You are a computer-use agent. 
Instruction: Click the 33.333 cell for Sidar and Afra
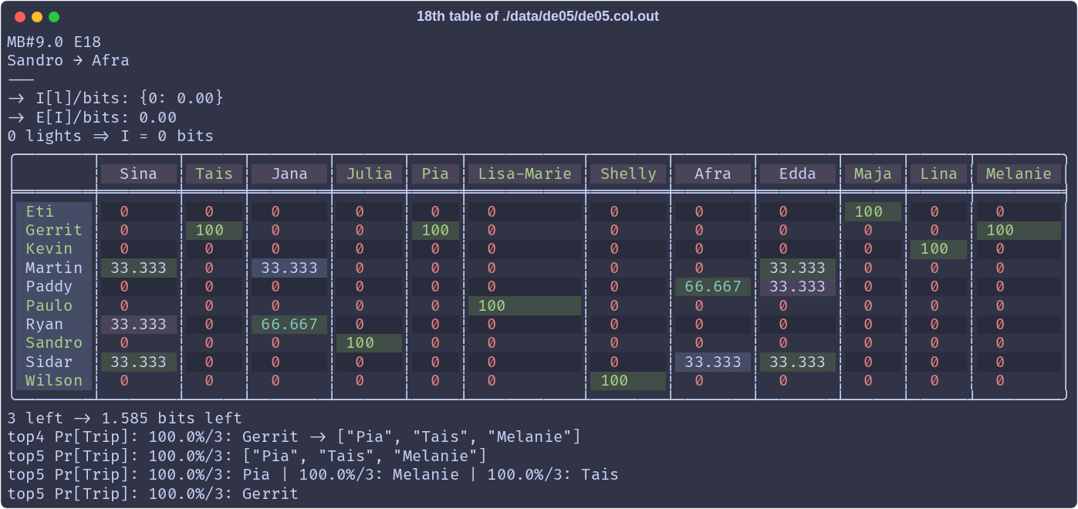coord(713,362)
